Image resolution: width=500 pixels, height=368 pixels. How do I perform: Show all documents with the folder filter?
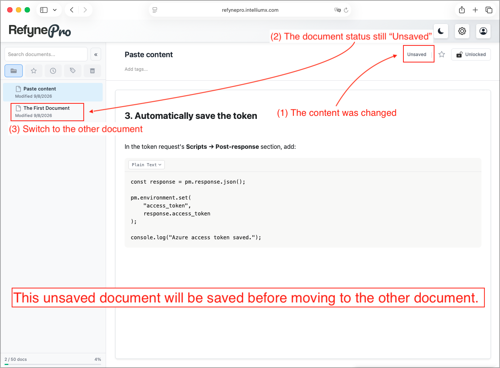pos(14,71)
